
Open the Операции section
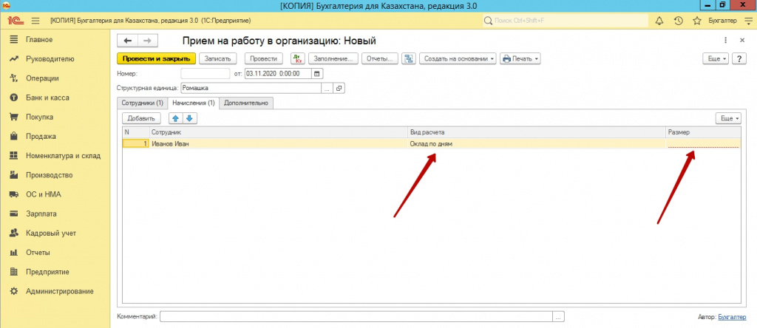tap(42, 78)
